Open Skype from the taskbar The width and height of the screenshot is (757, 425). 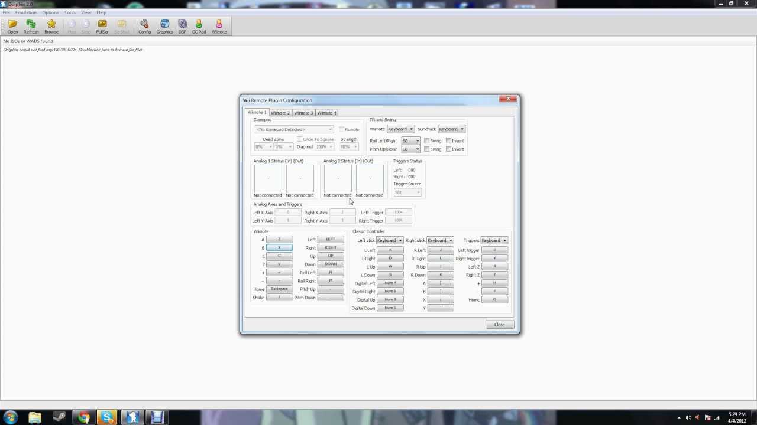pos(107,418)
